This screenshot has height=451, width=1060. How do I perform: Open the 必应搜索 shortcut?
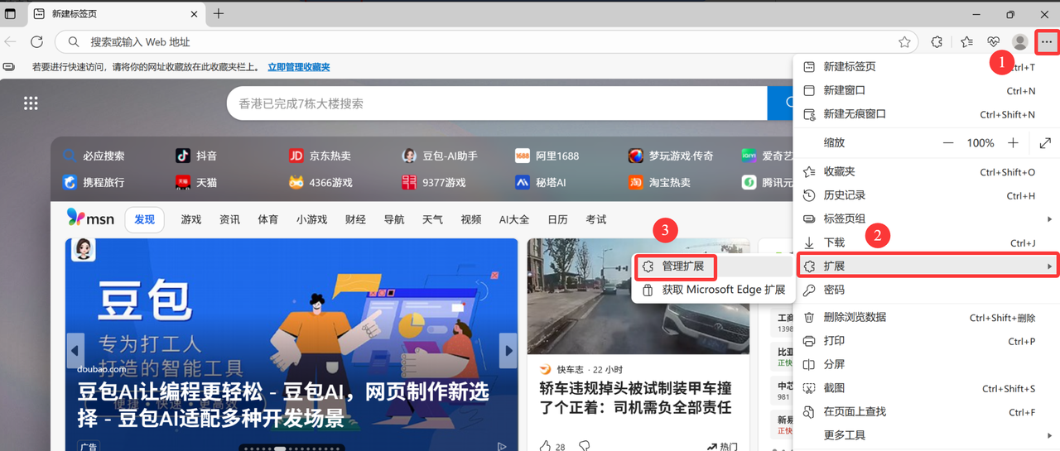(94, 156)
